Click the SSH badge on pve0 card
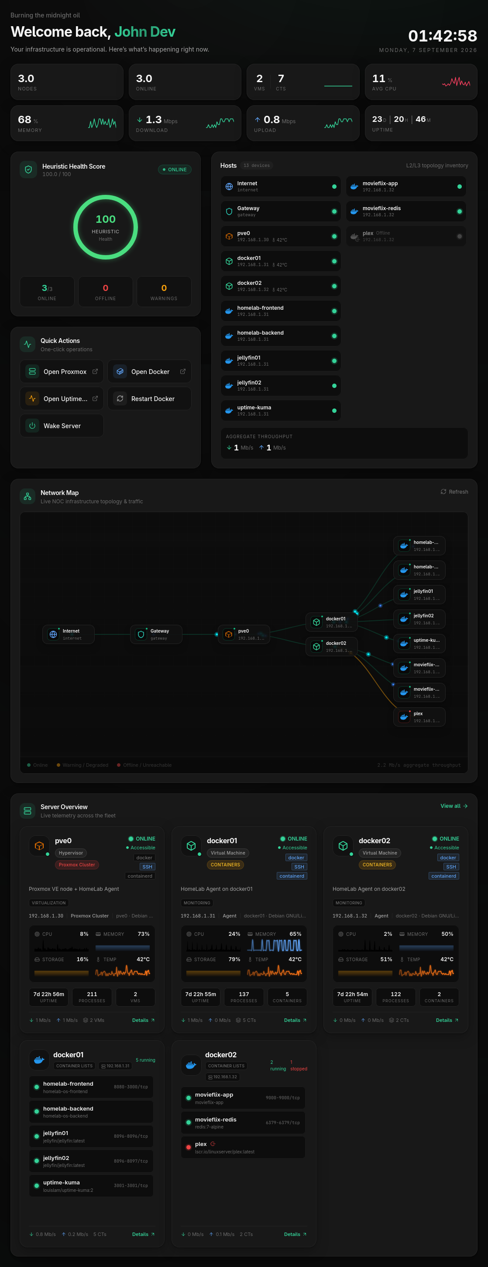Screen dimensions: 488x1267 click(x=148, y=867)
